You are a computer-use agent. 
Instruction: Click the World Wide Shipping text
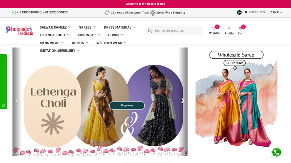click(x=171, y=13)
